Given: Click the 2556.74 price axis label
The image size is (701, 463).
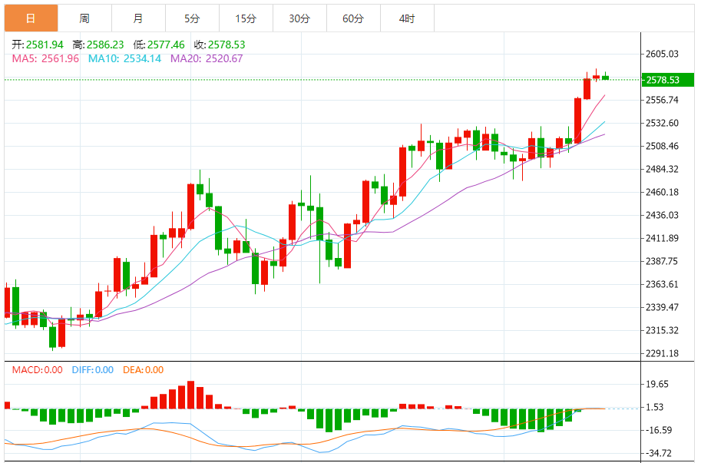Looking at the screenshot, I should [x=662, y=100].
